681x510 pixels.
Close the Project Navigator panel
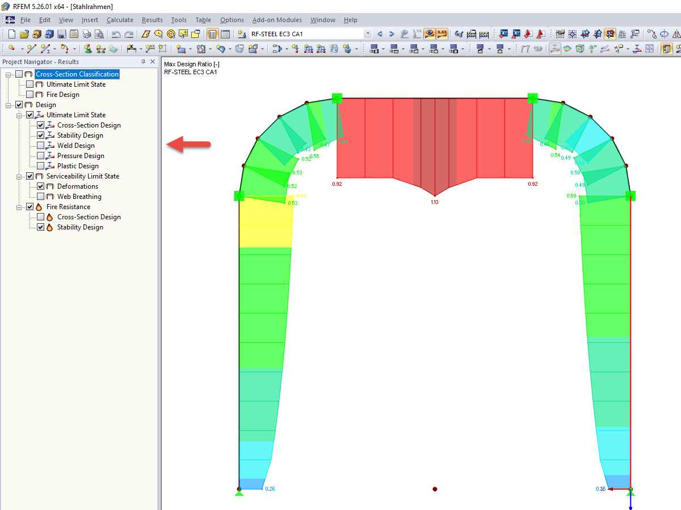click(153, 62)
